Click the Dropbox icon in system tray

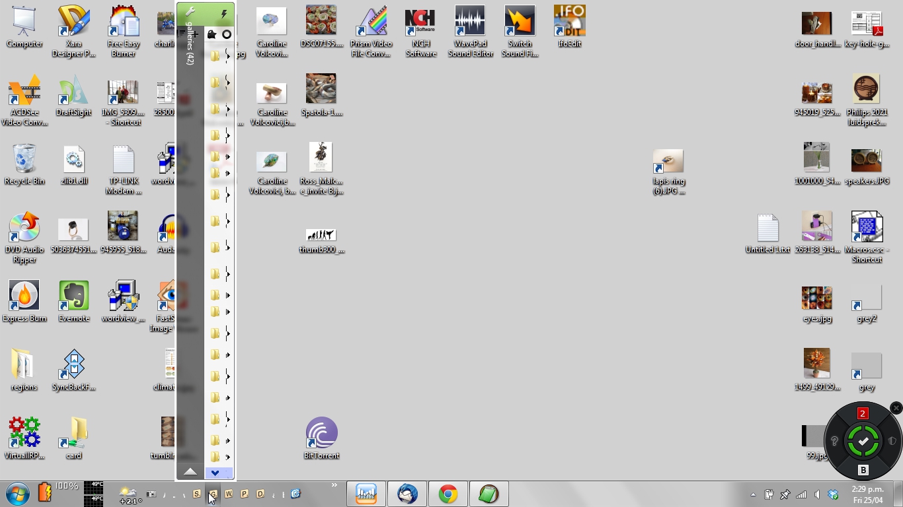[x=833, y=494]
